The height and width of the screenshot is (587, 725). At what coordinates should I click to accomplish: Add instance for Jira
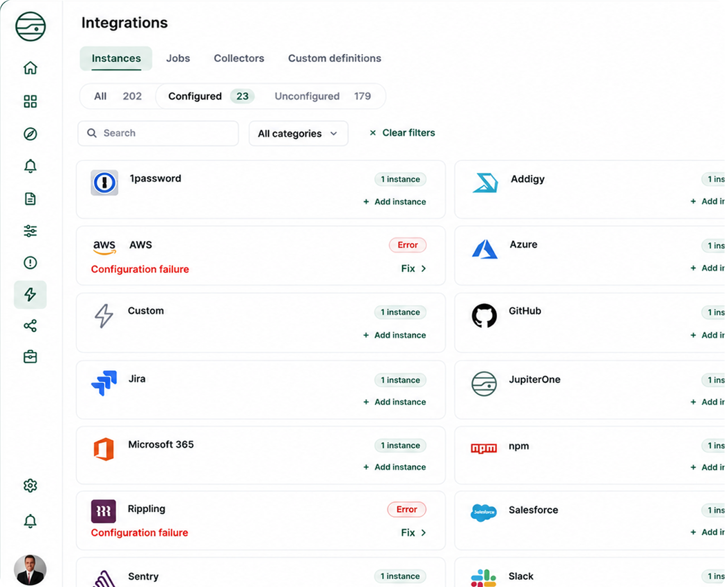395,402
